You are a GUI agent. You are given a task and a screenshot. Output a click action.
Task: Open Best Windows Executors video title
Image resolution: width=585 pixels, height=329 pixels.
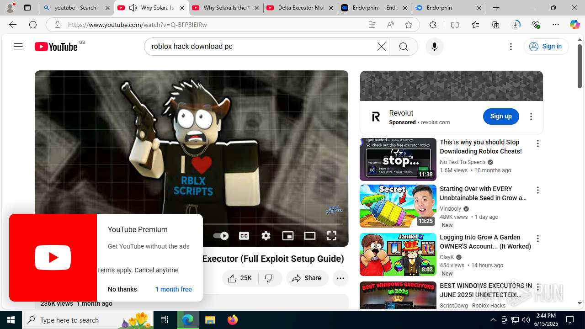(486, 290)
